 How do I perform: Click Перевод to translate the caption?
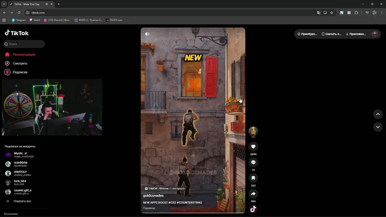pos(149,208)
